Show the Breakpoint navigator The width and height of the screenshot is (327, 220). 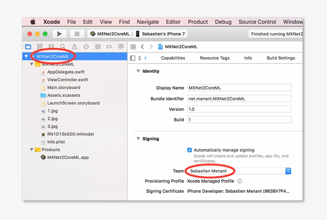coord(109,47)
